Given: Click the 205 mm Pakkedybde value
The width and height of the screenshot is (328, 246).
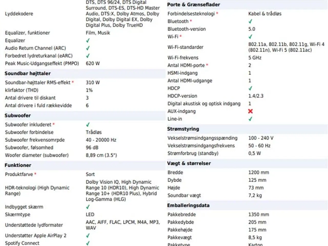Looking at the screenshot, I should (257, 222).
